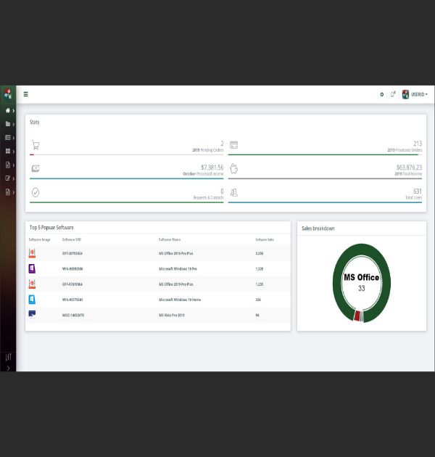435x457 pixels.
Task: Click the Top 5 Popular Software heading
Action: coord(51,227)
